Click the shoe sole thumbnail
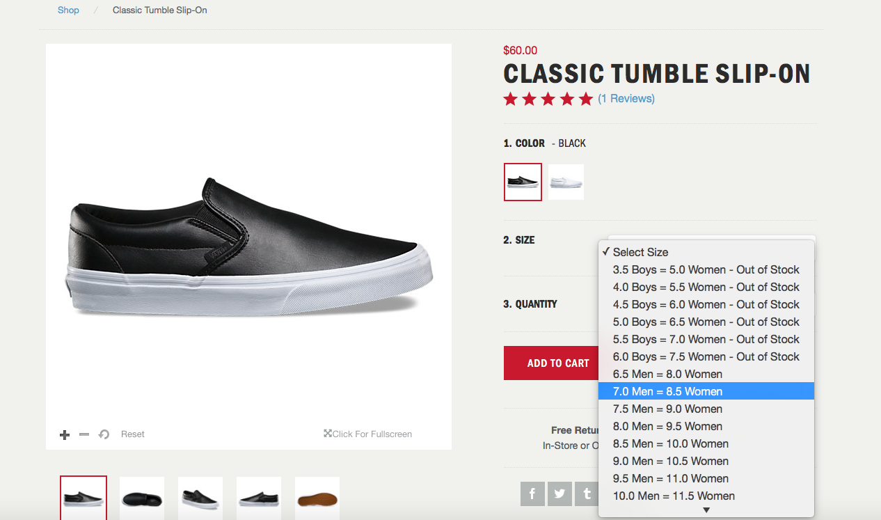 (x=317, y=498)
